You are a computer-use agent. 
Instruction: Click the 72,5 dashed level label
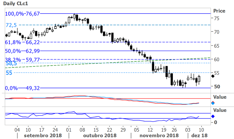[x=11, y=25]
